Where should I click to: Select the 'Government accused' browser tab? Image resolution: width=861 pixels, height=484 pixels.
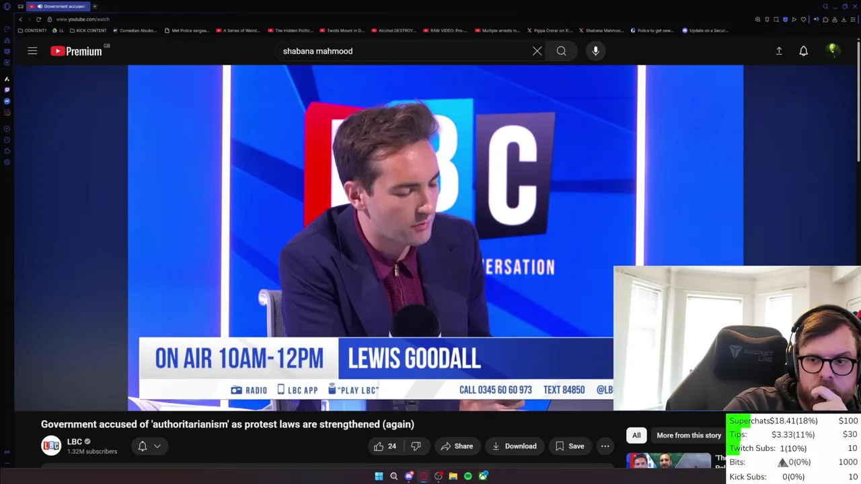[x=60, y=6]
